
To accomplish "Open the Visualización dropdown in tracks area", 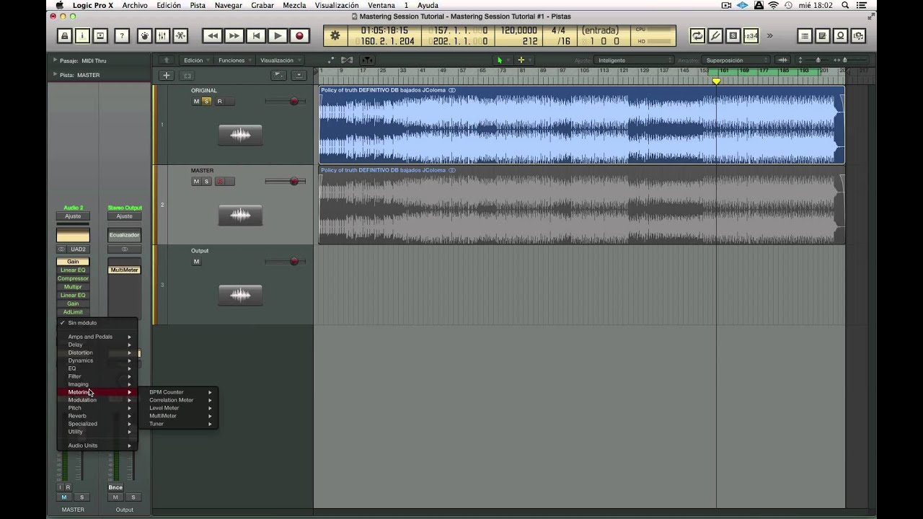I will pyautogui.click(x=280, y=61).
